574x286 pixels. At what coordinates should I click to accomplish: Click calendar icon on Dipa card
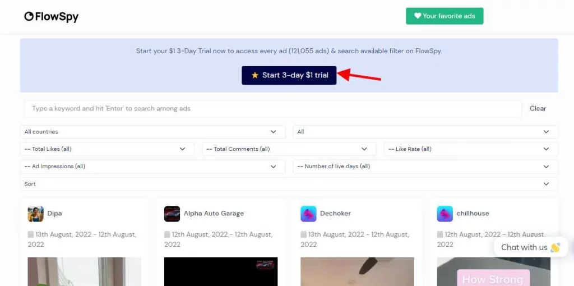(x=31, y=234)
